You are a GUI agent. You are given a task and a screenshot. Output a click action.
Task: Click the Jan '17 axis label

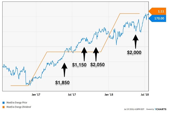pos(36,95)
